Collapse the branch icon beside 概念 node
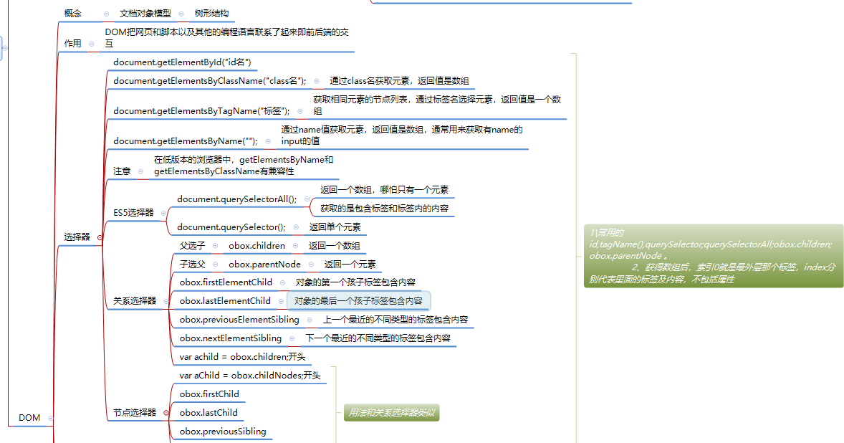 pos(105,13)
